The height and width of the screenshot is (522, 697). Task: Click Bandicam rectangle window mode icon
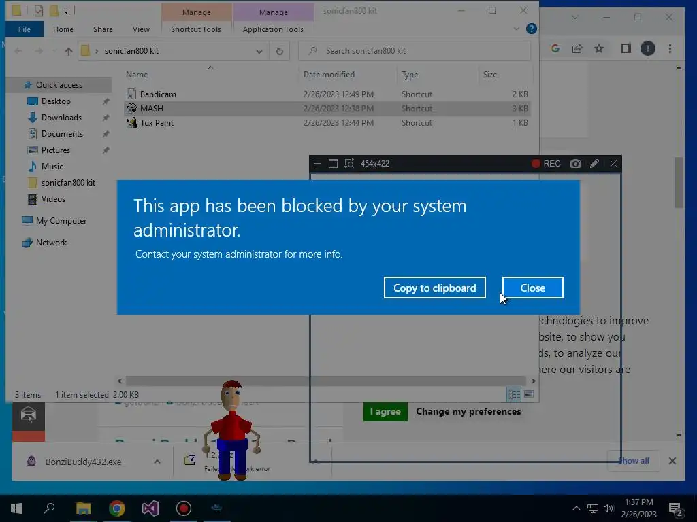pyautogui.click(x=333, y=164)
